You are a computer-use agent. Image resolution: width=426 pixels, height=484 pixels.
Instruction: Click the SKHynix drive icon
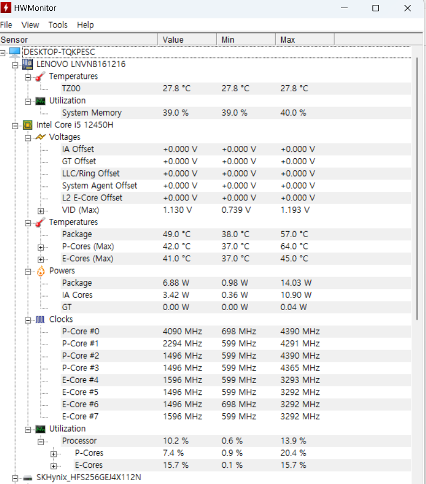click(28, 478)
